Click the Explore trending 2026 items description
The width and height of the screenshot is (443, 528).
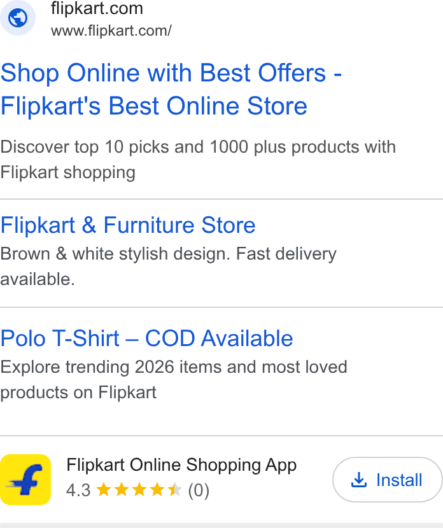(174, 380)
